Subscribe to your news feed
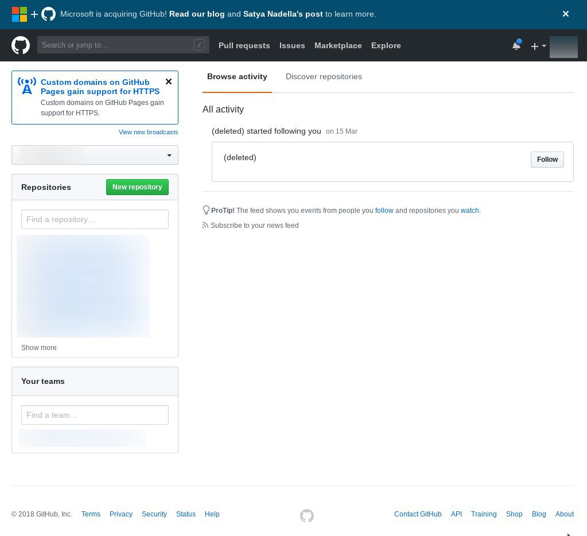 pyautogui.click(x=255, y=226)
